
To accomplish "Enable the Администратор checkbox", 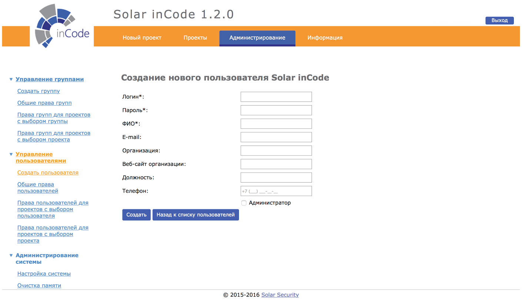I will 244,203.
